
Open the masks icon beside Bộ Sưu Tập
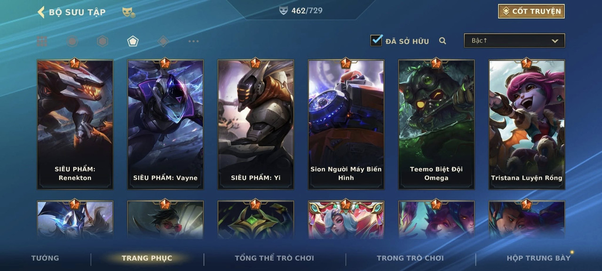(128, 12)
